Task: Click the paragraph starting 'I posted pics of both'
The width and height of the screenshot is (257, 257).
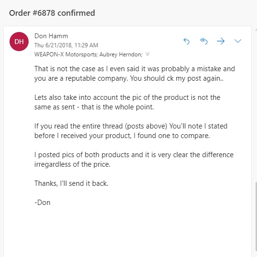Action: [x=134, y=160]
